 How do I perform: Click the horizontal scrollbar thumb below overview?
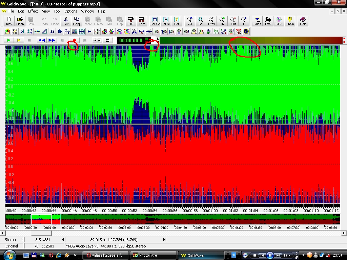(x=41, y=233)
